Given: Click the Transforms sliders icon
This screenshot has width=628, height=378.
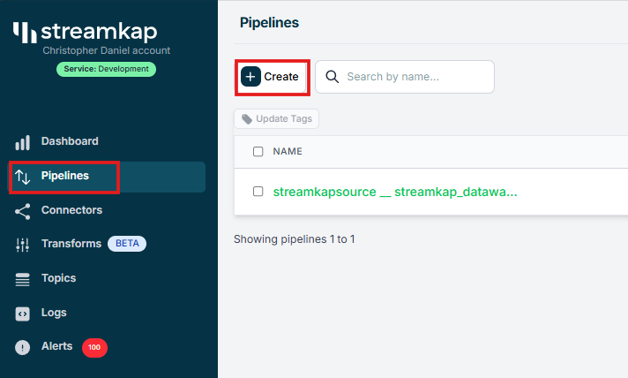Looking at the screenshot, I should (x=22, y=245).
